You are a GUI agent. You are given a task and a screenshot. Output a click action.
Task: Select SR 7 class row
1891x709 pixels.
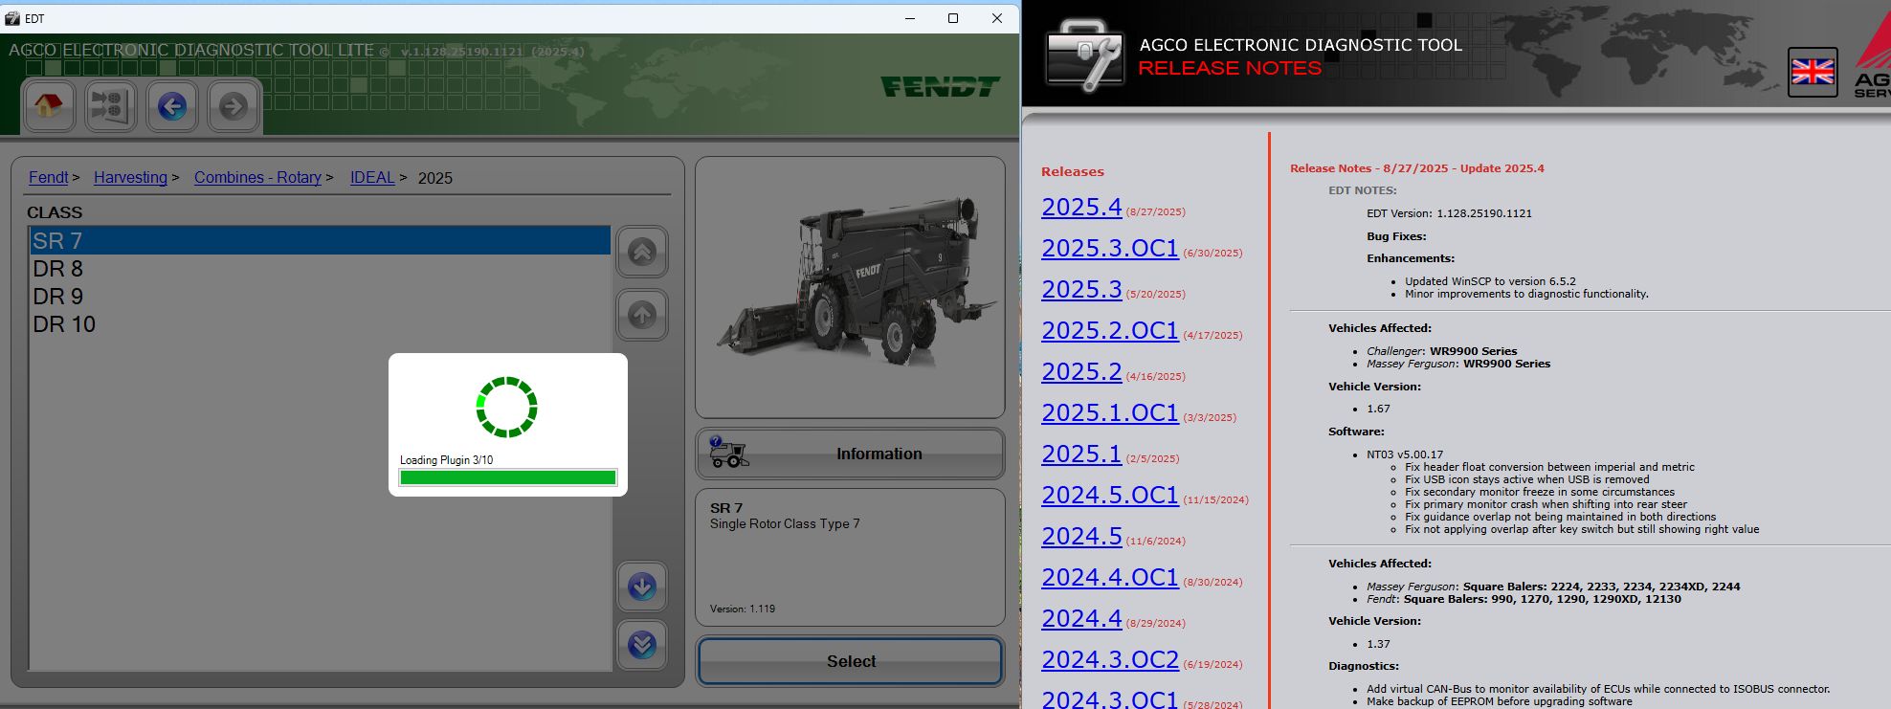[320, 241]
